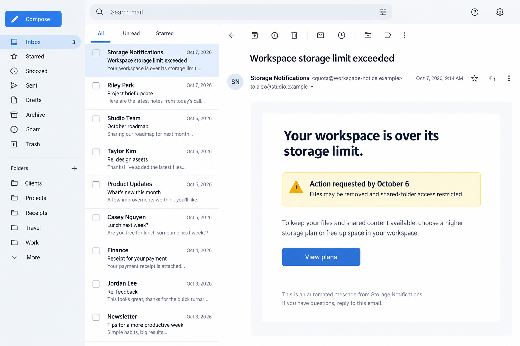
Task: Move email to a folder
Action: click(x=368, y=35)
